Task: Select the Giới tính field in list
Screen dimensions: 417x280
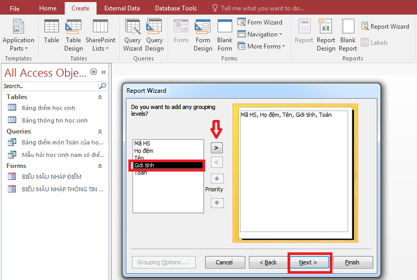Action: 167,165
